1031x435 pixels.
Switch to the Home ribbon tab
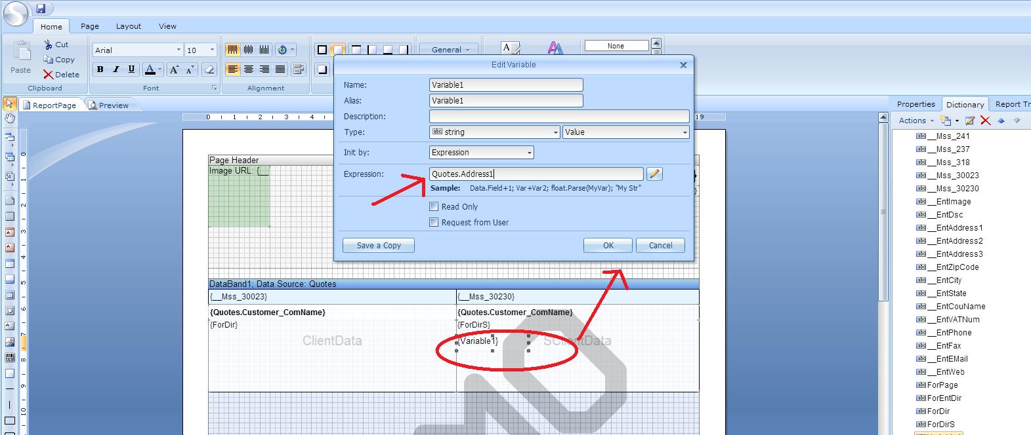click(x=51, y=27)
